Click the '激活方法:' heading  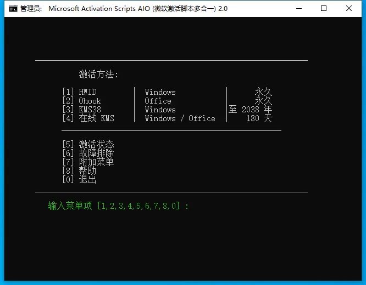click(x=98, y=75)
